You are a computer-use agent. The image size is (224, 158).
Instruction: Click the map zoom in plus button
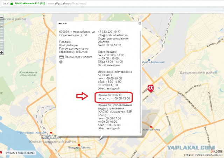(1, 52)
